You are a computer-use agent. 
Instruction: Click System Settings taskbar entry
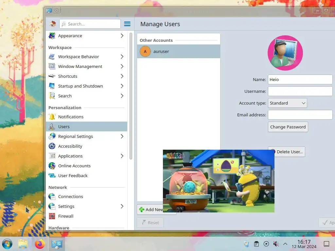(57, 244)
